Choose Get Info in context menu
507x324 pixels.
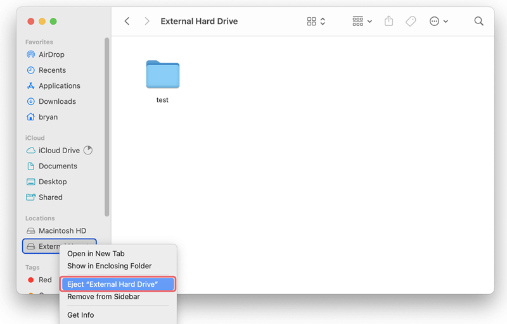pyautogui.click(x=80, y=315)
